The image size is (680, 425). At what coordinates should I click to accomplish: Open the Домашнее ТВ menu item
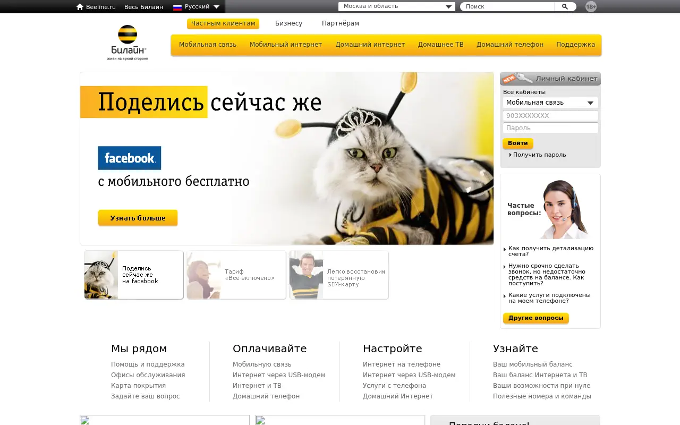pos(441,45)
